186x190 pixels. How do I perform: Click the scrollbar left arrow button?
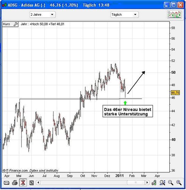(38, 182)
